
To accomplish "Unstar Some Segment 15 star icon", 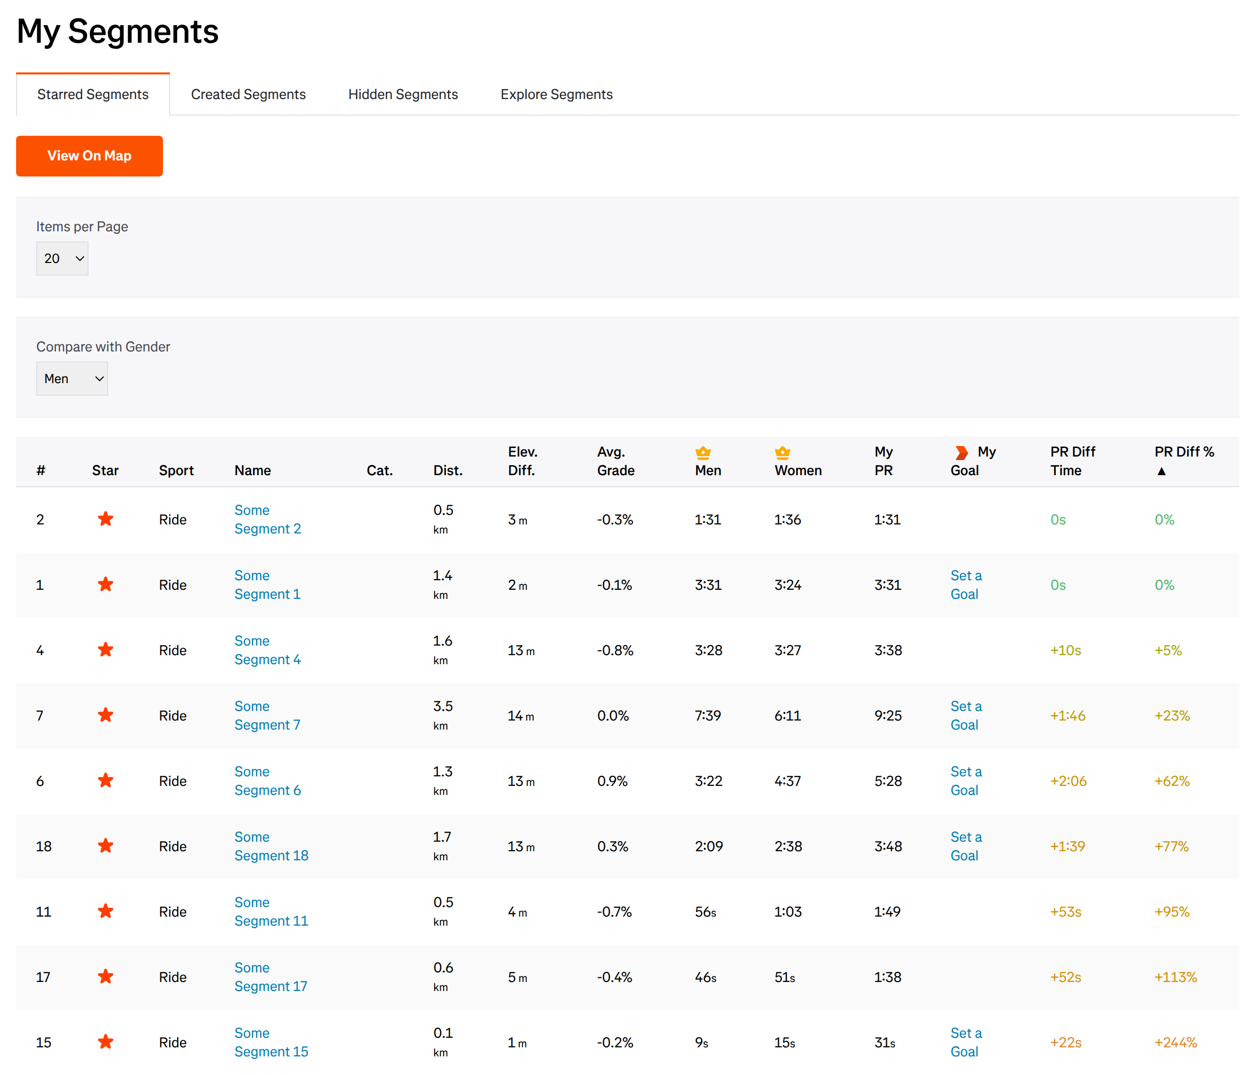I will (x=106, y=1042).
